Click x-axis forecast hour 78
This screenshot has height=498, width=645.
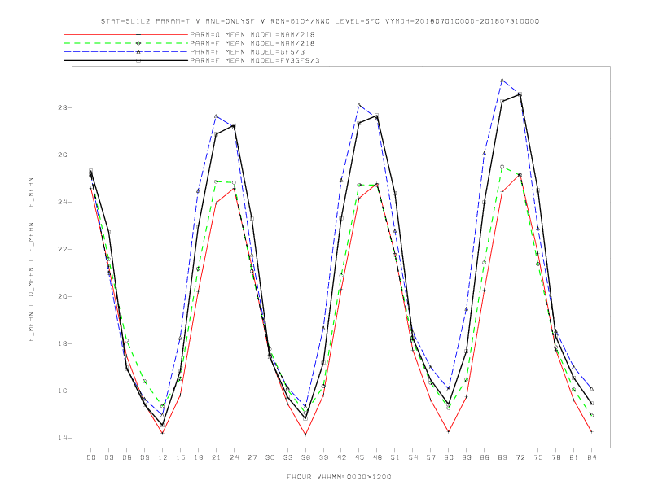556,457
